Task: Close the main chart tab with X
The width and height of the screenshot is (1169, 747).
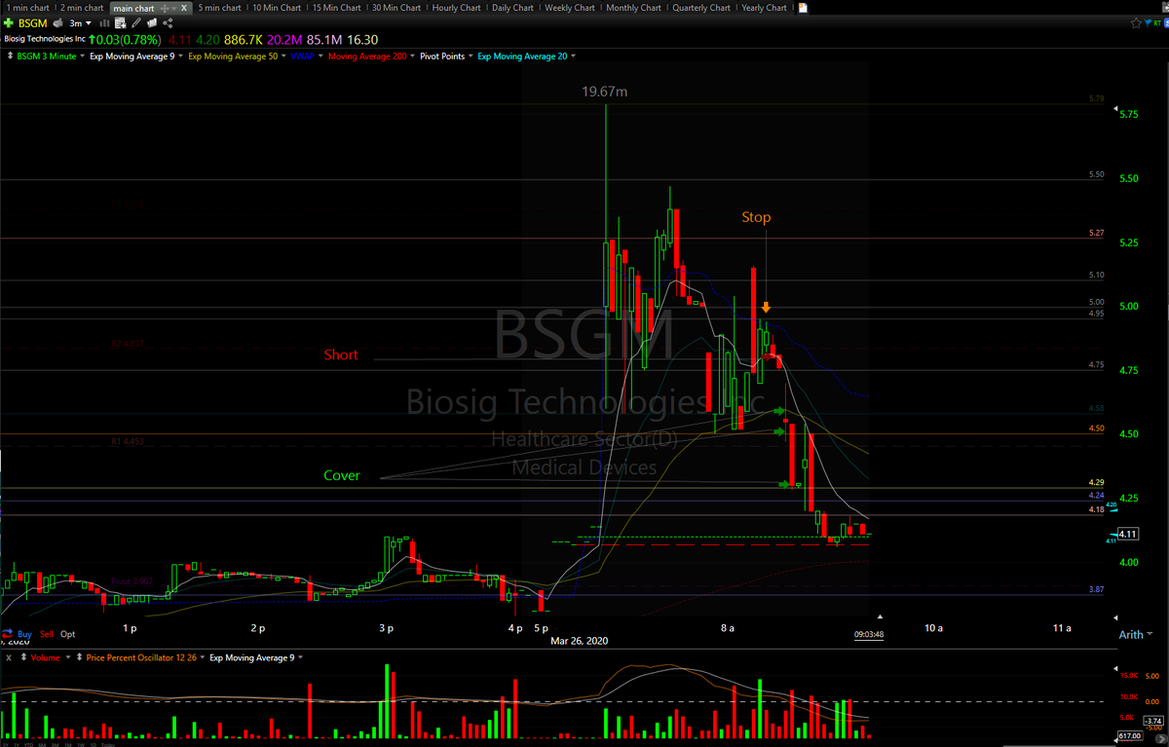Action: pyautogui.click(x=184, y=8)
